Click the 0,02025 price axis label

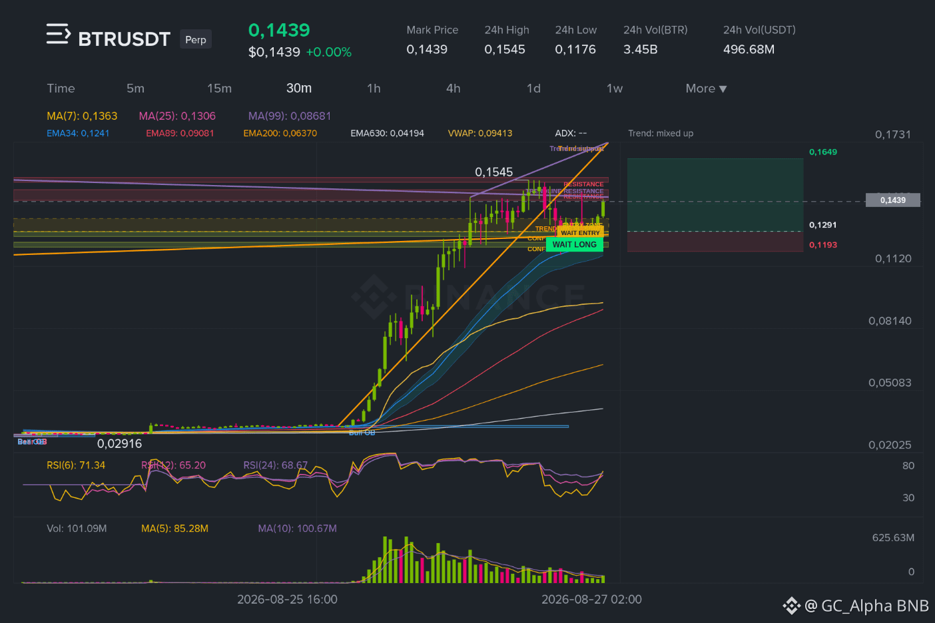(x=890, y=445)
